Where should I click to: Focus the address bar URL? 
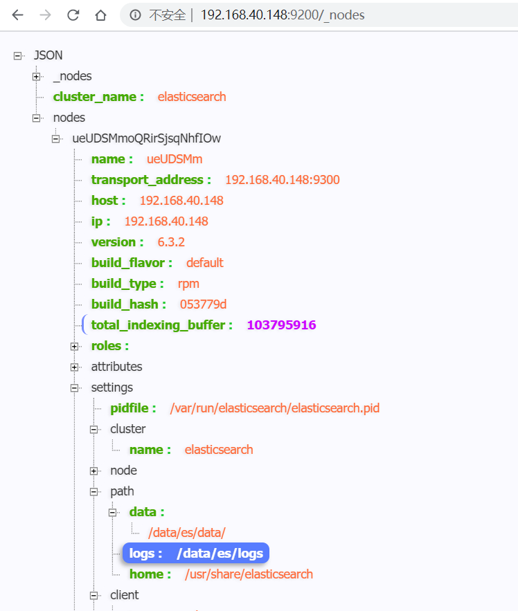[x=283, y=15]
